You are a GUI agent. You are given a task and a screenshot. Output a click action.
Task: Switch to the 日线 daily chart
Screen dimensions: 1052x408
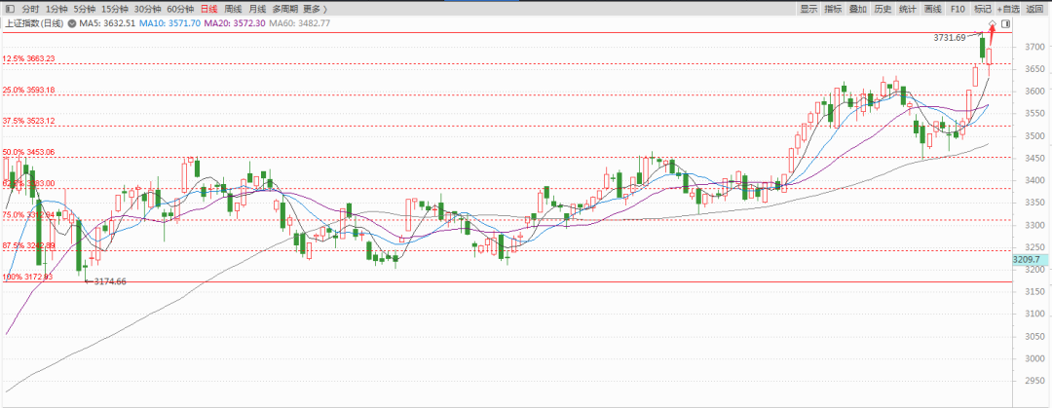(x=208, y=9)
